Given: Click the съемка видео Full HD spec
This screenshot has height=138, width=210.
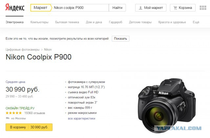Looking at the screenshot, I should click(x=83, y=92).
